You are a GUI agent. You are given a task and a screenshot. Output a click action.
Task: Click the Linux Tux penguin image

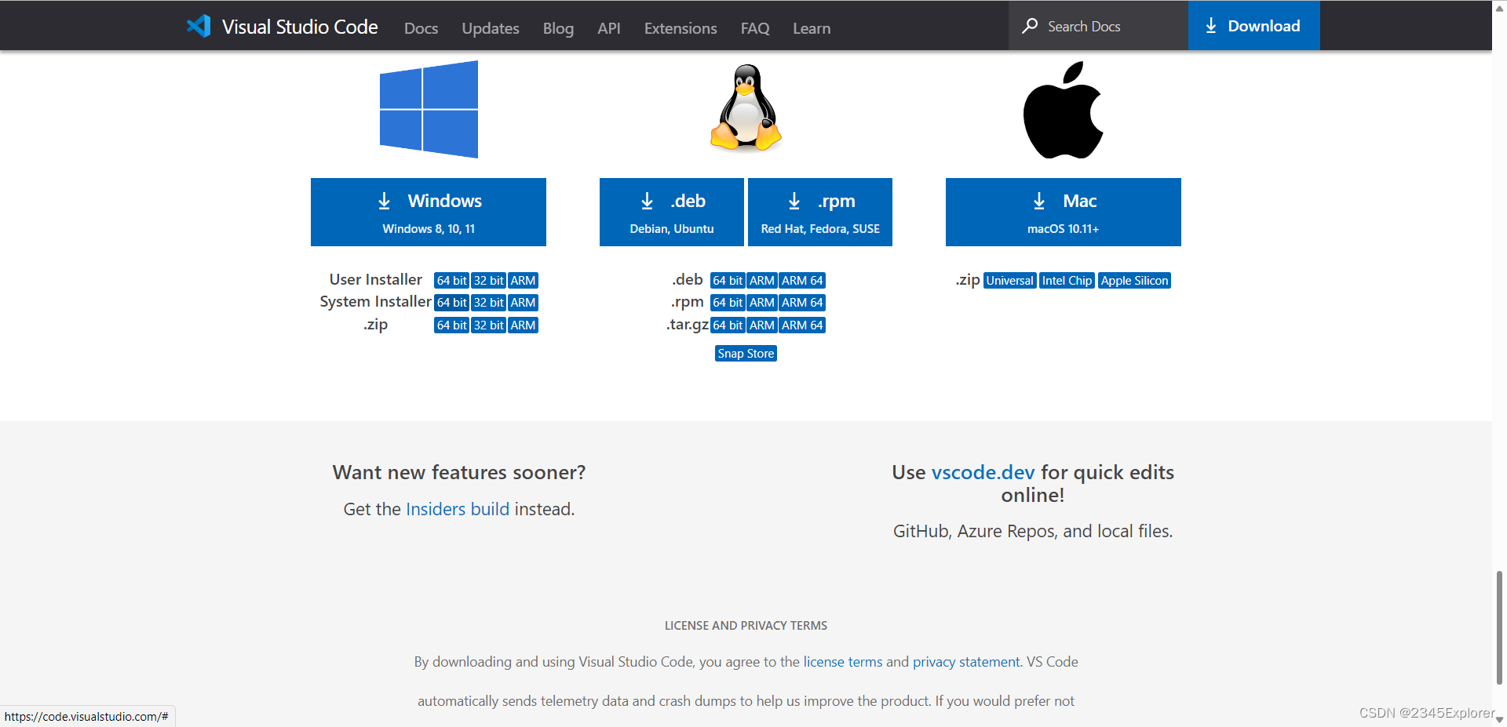point(746,107)
